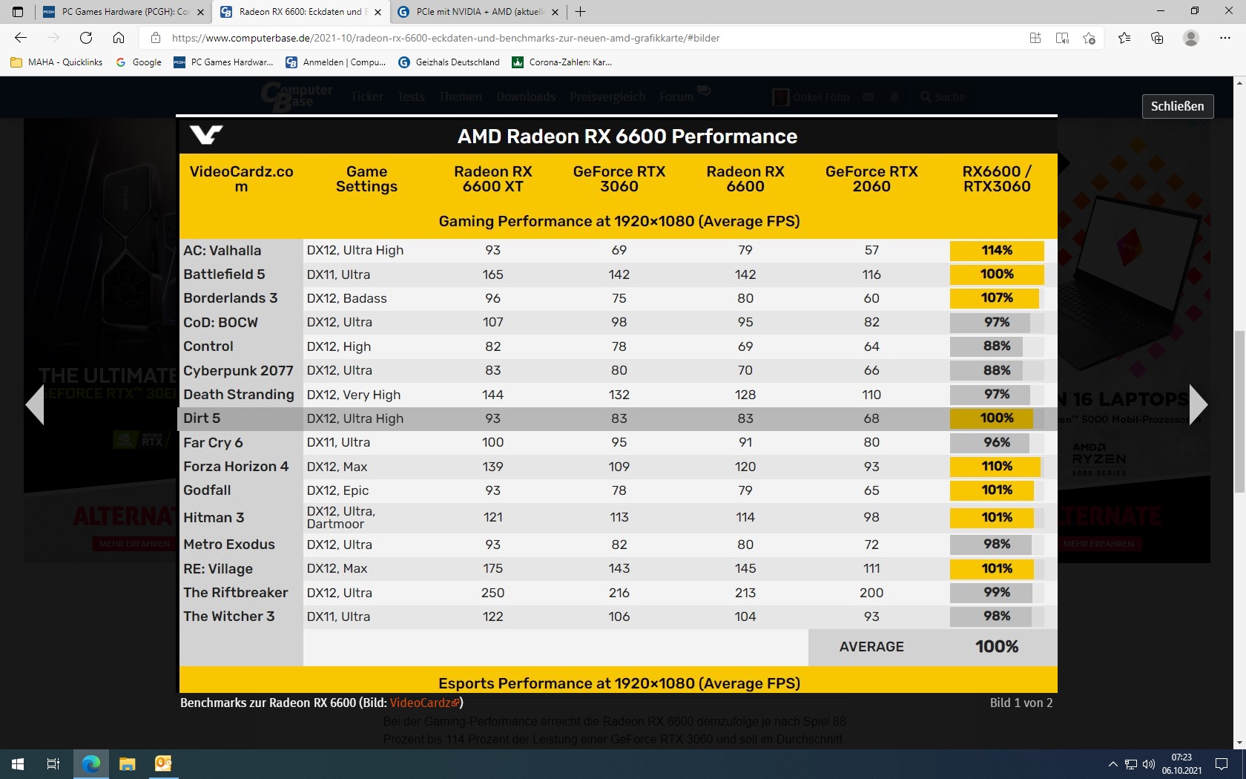Close the image lightbox with Schließen
Image resolution: width=1246 pixels, height=779 pixels.
pyautogui.click(x=1177, y=106)
